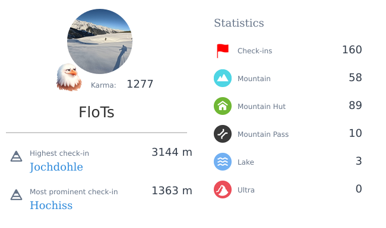Click the Karma value 1277
The height and width of the screenshot is (228, 386).
tap(140, 84)
